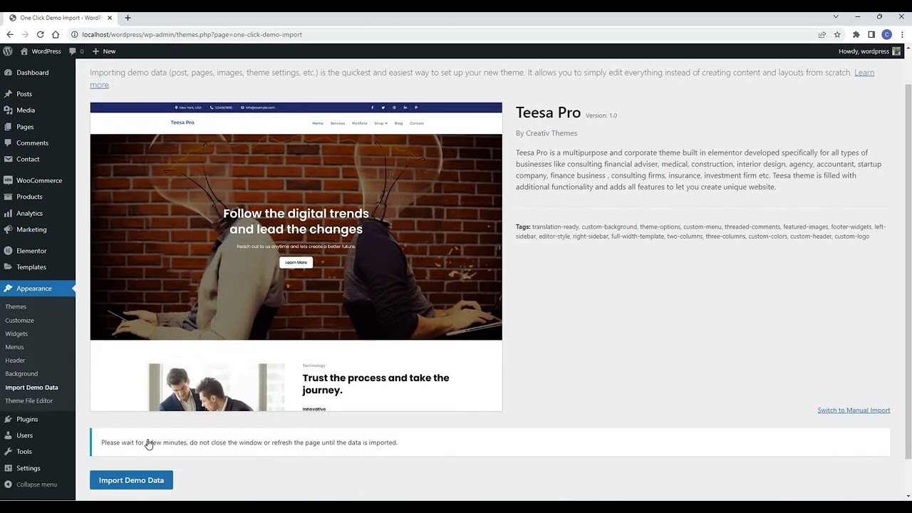Click the browser home button
Image resolution: width=912 pixels, height=513 pixels.
click(x=56, y=34)
